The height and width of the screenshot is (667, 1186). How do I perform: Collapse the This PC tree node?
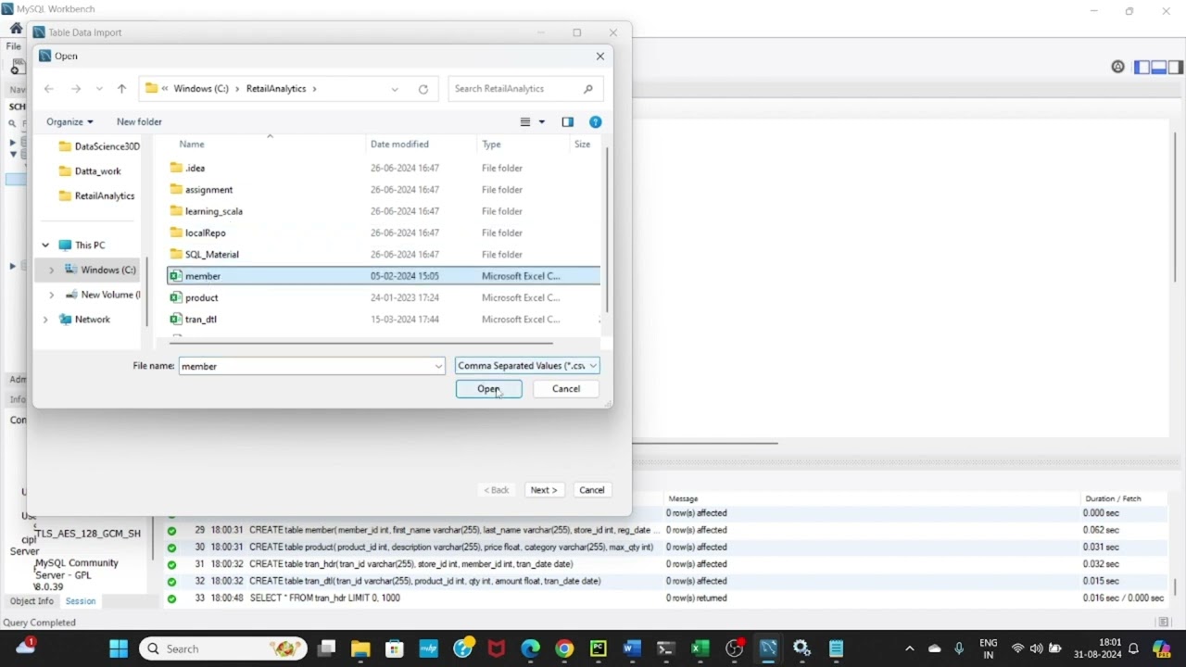pyautogui.click(x=45, y=245)
